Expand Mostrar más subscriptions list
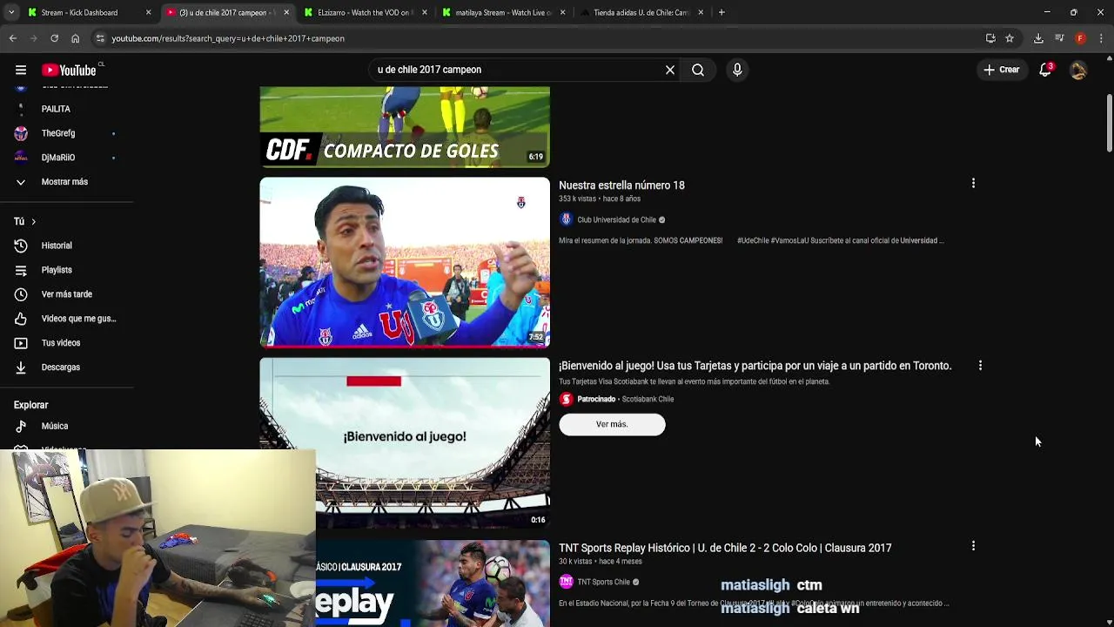This screenshot has width=1114, height=627. [66, 182]
